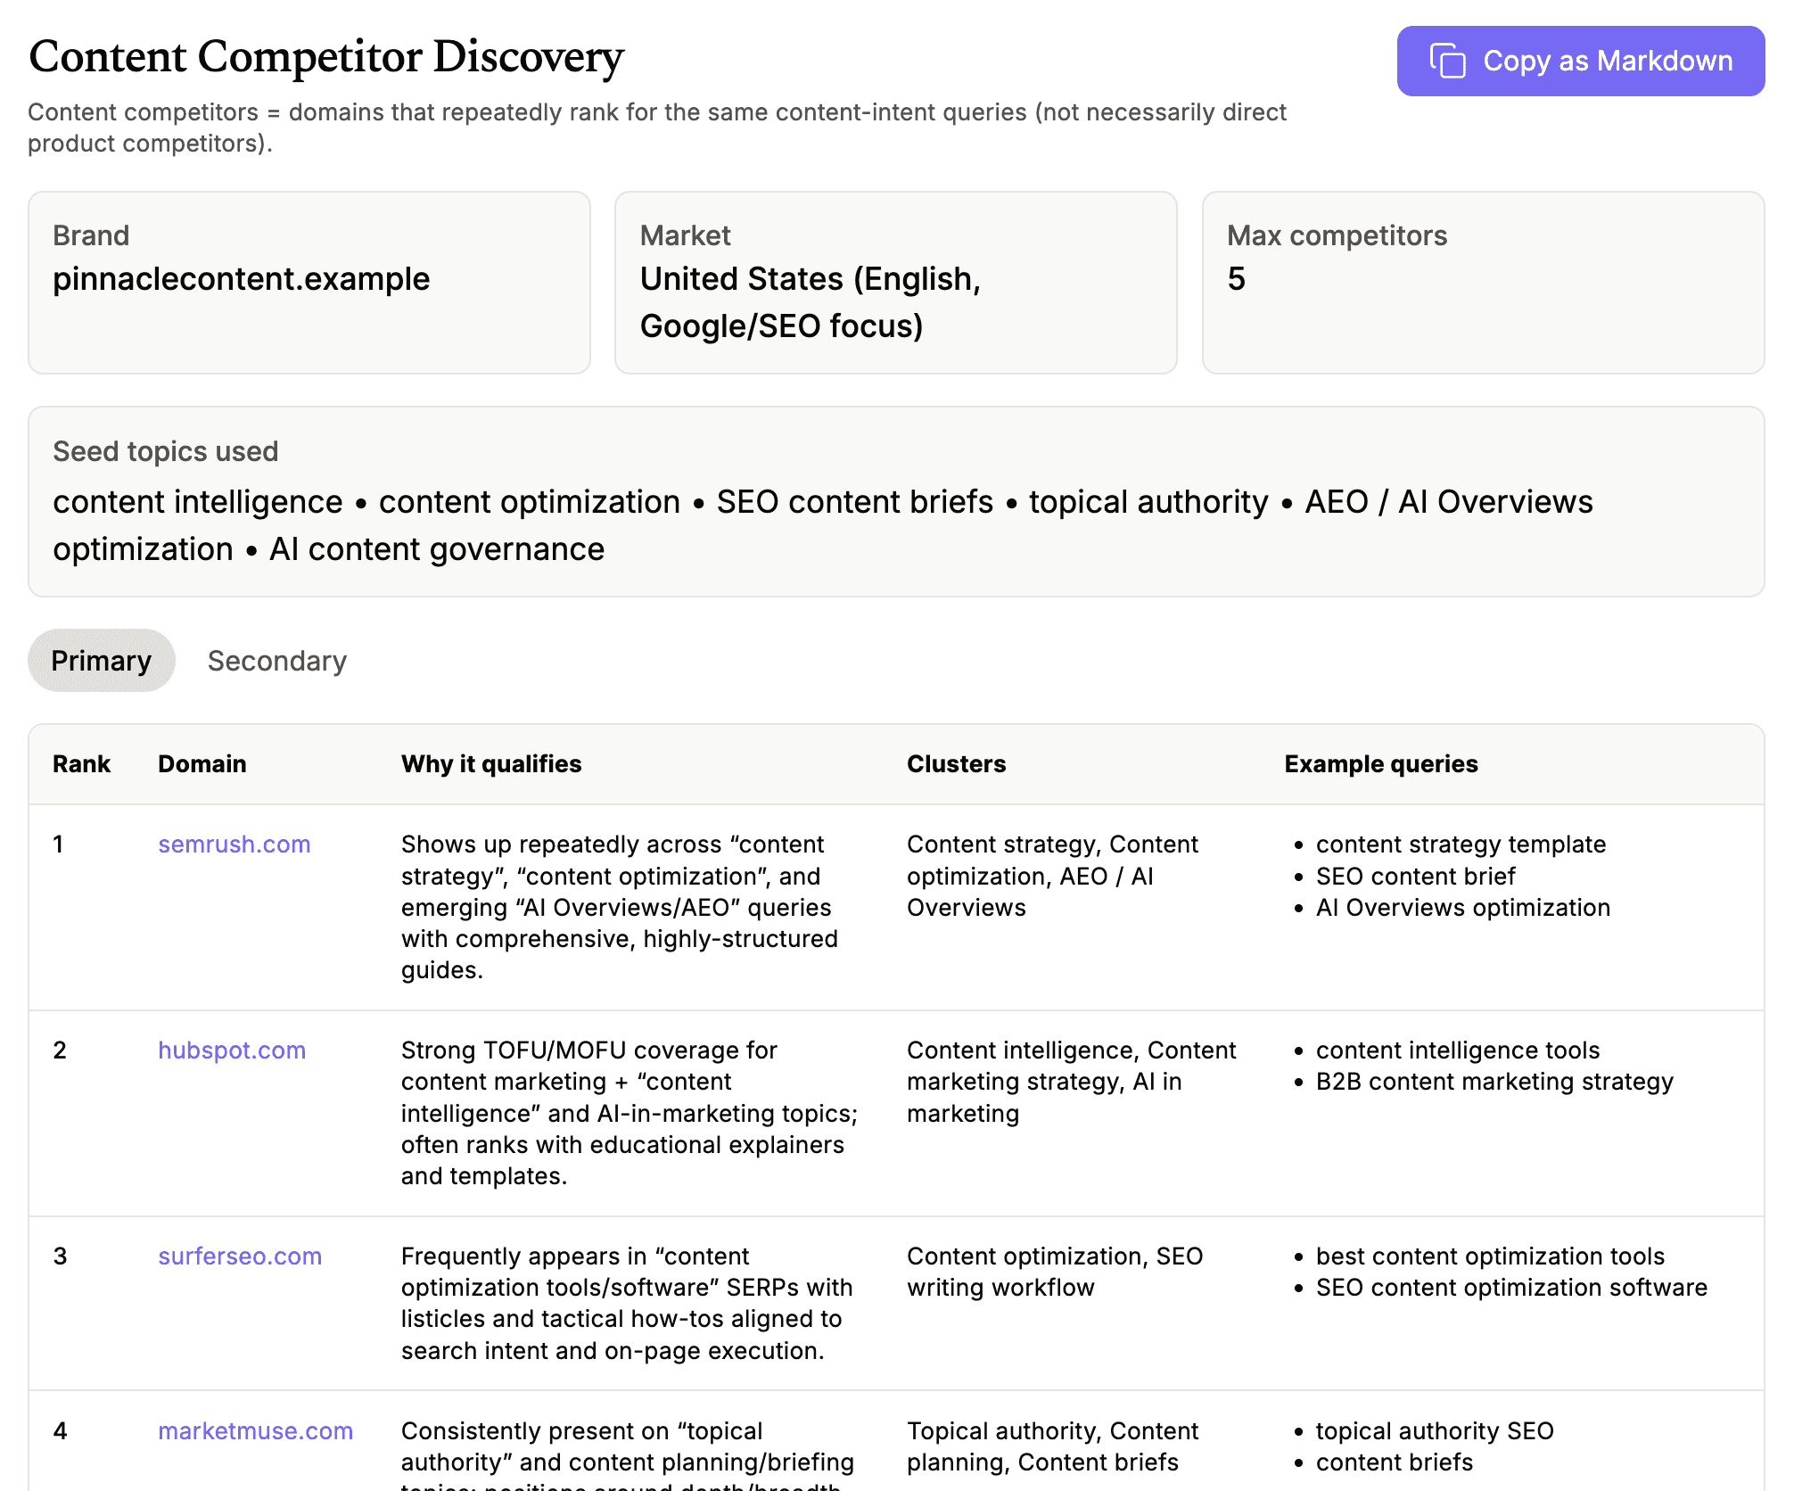Open the hubspot.com domain link
This screenshot has height=1491, width=1794.
tap(231, 1050)
